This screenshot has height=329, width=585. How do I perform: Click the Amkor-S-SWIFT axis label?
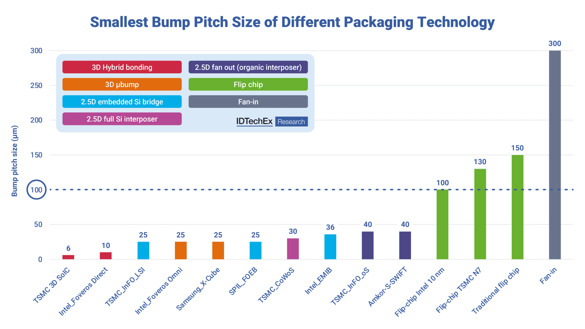pos(387,287)
